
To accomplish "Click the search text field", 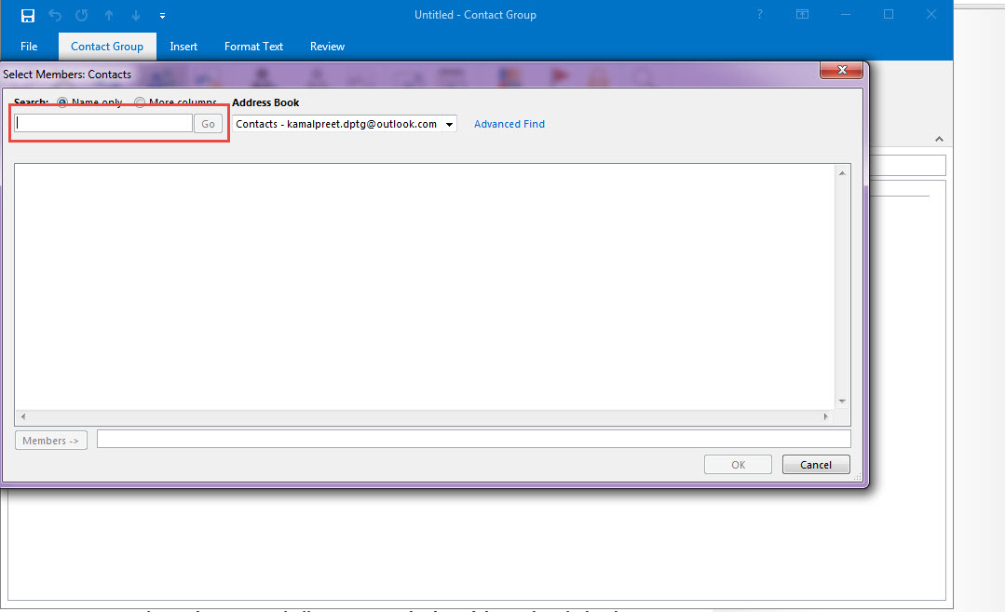I will [x=103, y=123].
